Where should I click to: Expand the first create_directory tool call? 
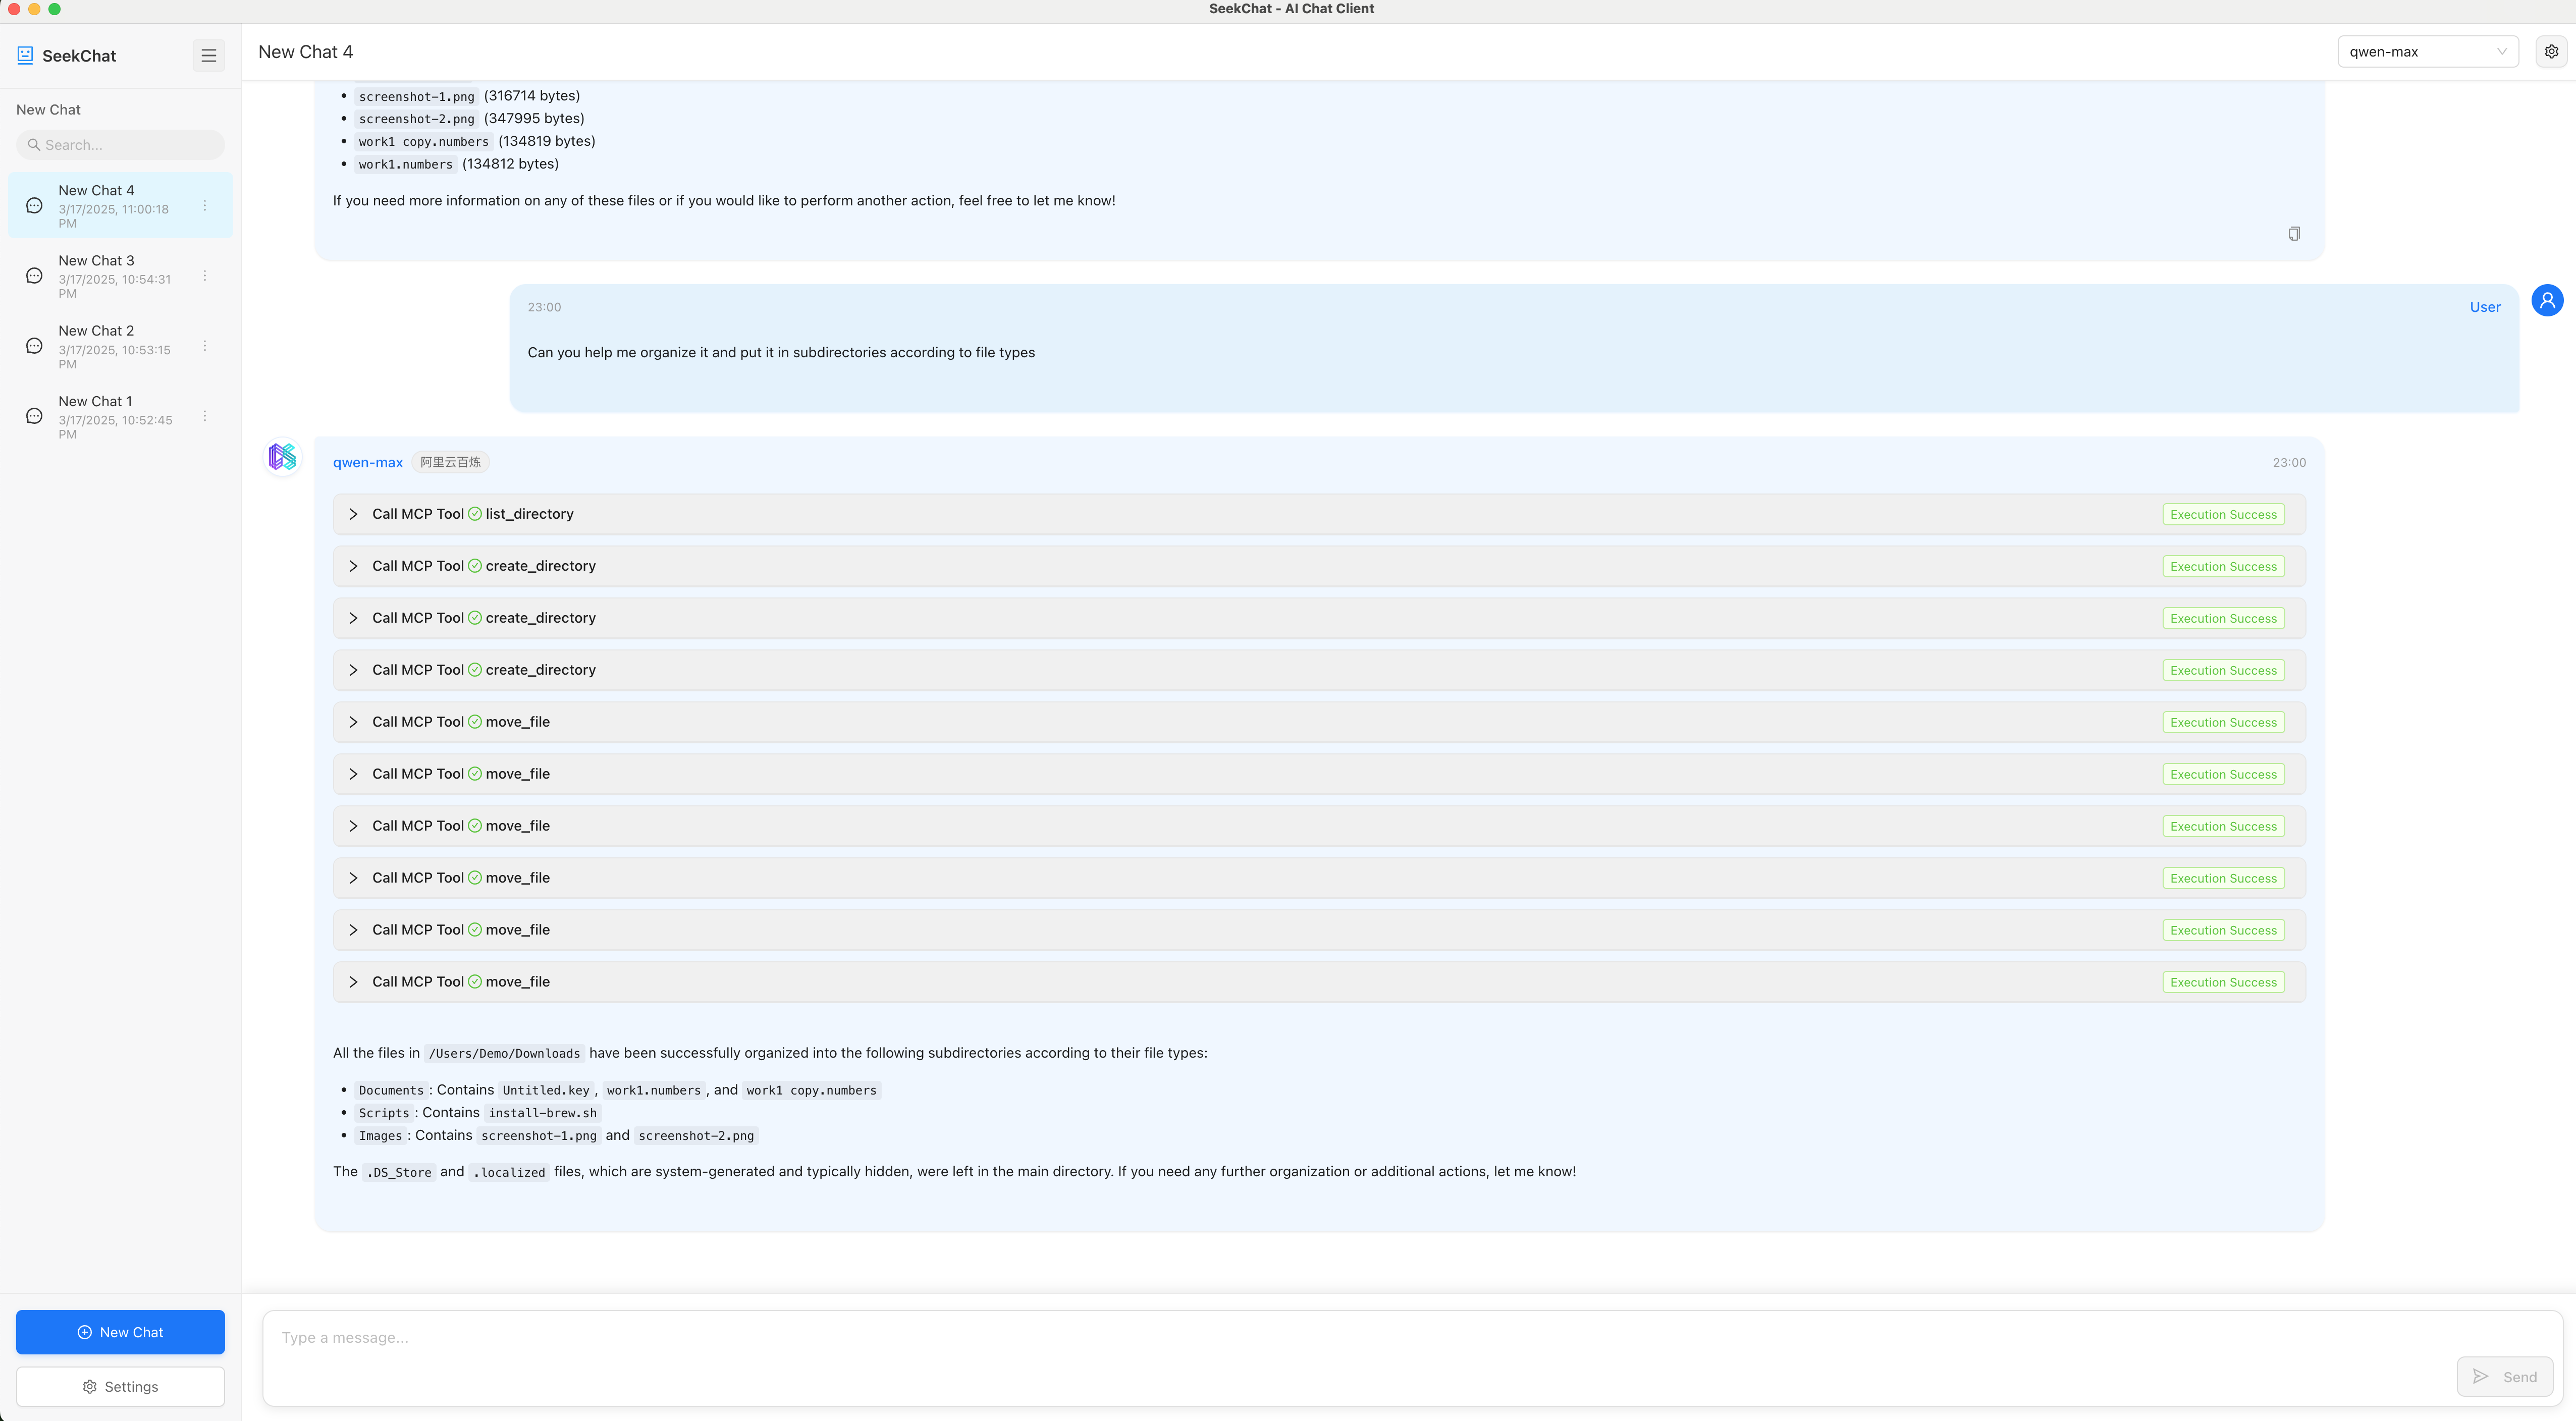(x=353, y=566)
